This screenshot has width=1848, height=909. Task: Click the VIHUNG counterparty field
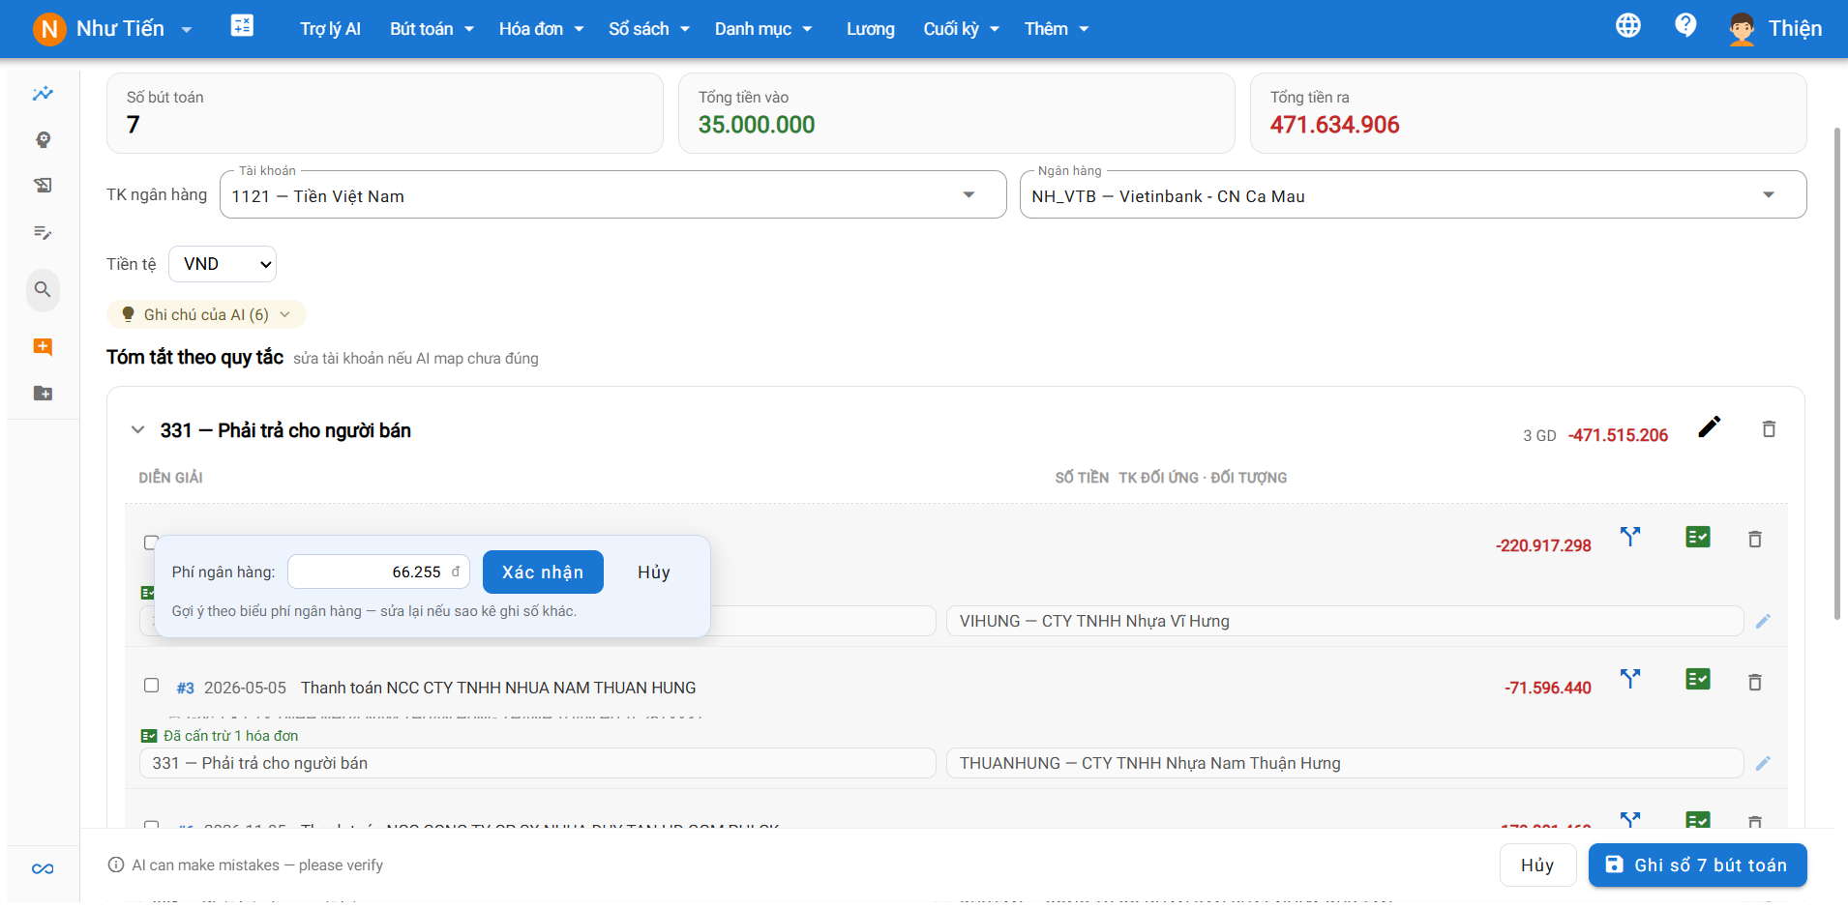click(x=1345, y=621)
